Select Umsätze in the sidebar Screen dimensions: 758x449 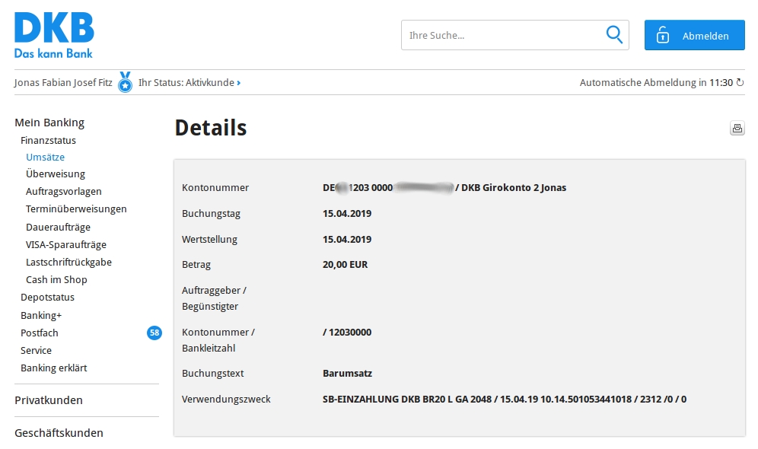pyautogui.click(x=45, y=158)
